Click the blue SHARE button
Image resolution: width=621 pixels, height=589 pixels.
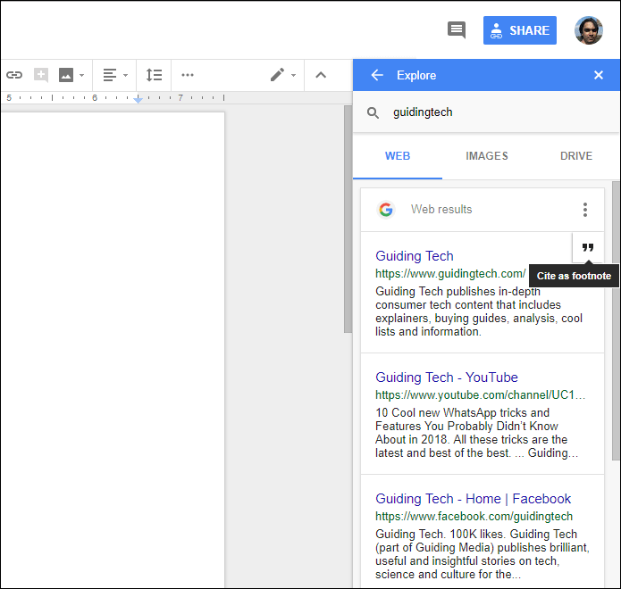point(520,30)
